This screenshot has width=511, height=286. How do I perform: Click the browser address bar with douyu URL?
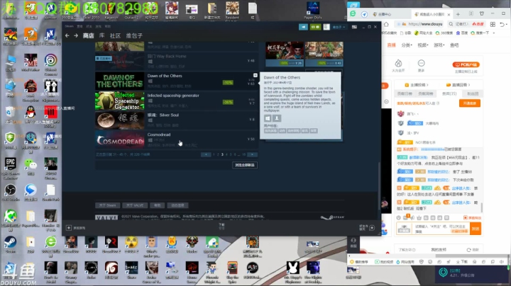419,24
